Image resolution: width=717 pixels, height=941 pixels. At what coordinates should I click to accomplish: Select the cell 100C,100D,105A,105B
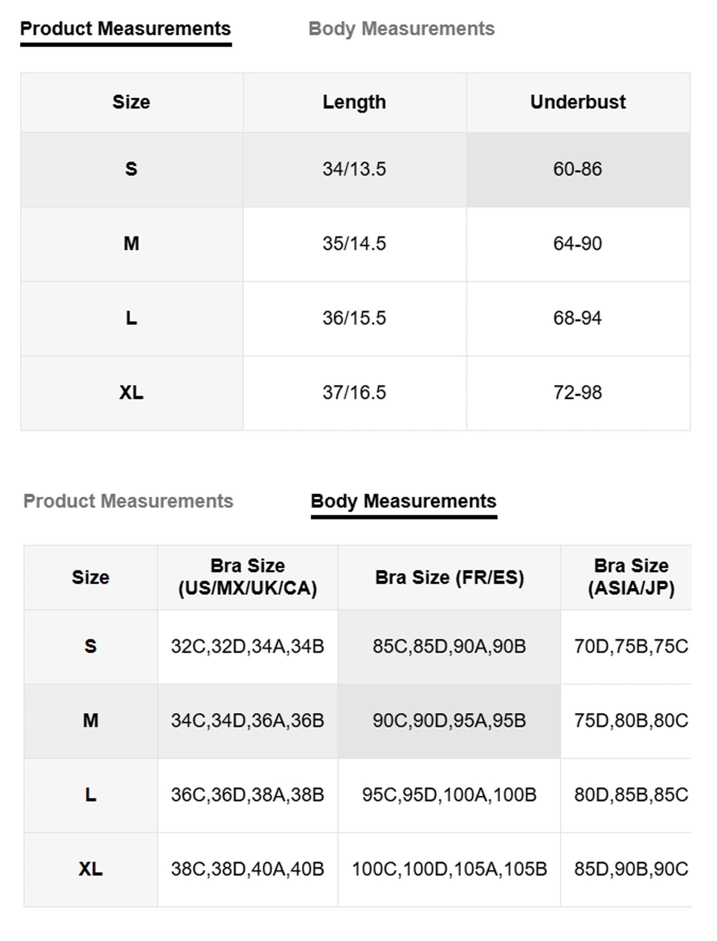click(x=450, y=870)
